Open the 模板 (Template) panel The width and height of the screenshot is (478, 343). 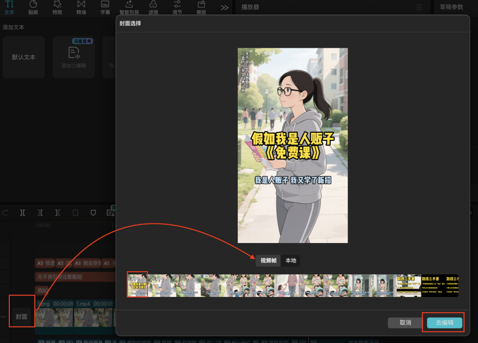pyautogui.click(x=201, y=8)
